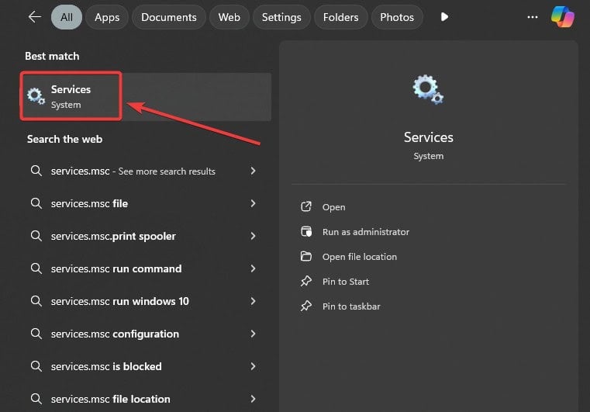Click the Open external-link icon

(306, 206)
